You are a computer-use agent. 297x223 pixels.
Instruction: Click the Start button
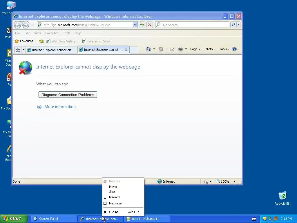click(x=14, y=219)
